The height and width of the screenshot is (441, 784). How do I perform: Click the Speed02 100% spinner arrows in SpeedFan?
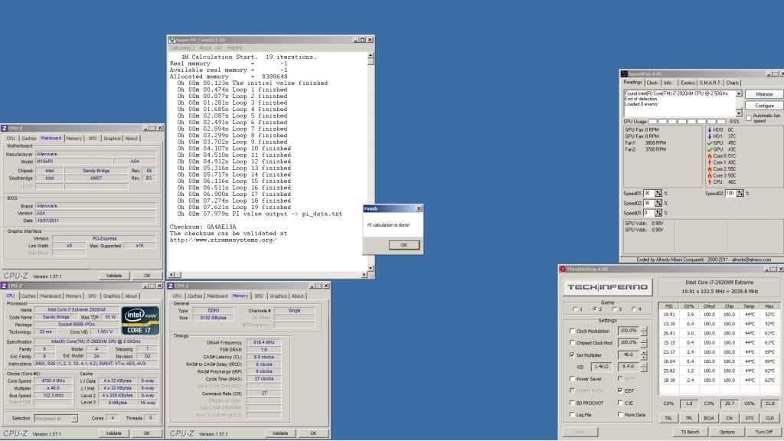[x=740, y=193]
